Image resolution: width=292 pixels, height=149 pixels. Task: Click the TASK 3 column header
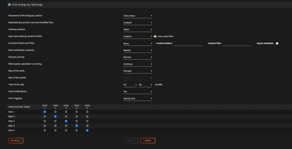pos(66,107)
